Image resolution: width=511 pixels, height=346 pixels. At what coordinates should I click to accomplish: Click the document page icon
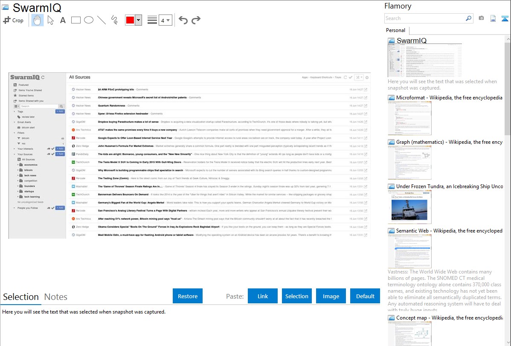pyautogui.click(x=493, y=18)
